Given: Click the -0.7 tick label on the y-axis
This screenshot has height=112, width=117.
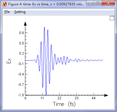Looking at the screenshot, I should (21, 84).
